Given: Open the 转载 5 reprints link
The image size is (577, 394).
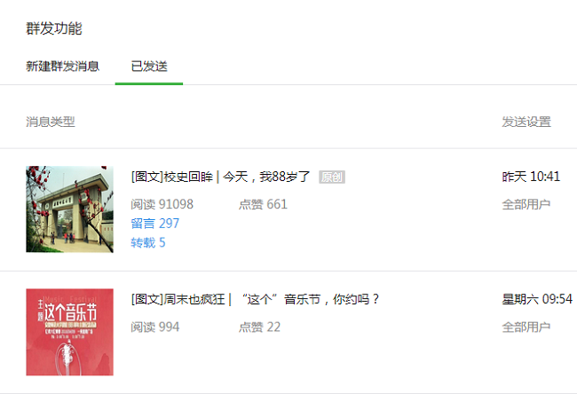Looking at the screenshot, I should click(x=148, y=242).
